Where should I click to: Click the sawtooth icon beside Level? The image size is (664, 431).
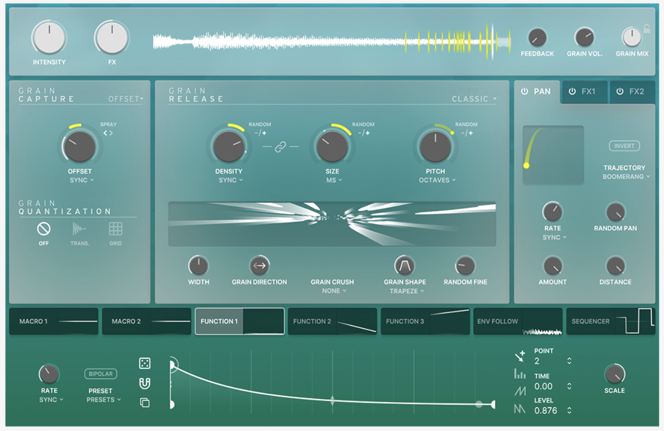pos(520,392)
